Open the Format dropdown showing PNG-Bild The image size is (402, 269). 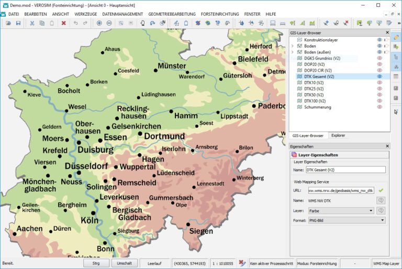coord(347,220)
